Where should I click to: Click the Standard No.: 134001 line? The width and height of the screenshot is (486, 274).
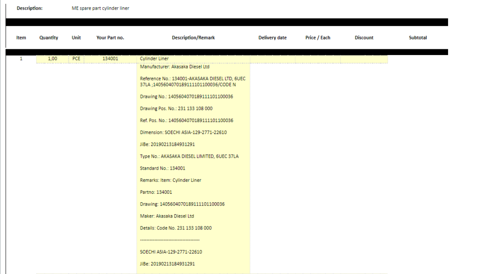click(163, 168)
